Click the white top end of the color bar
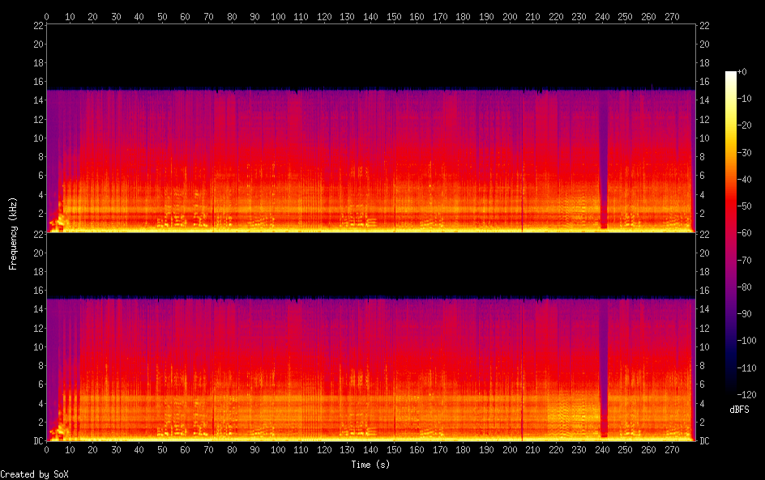This screenshot has height=480, width=765. pos(731,74)
